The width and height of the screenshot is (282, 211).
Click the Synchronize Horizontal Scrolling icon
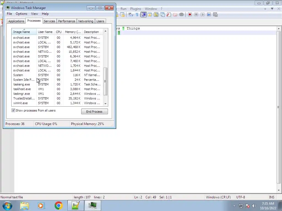pos(122,15)
